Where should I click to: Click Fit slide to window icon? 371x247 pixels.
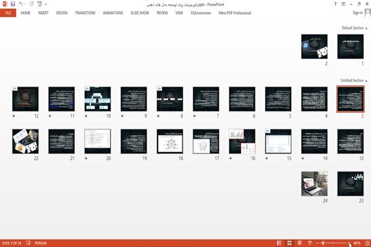point(367,243)
